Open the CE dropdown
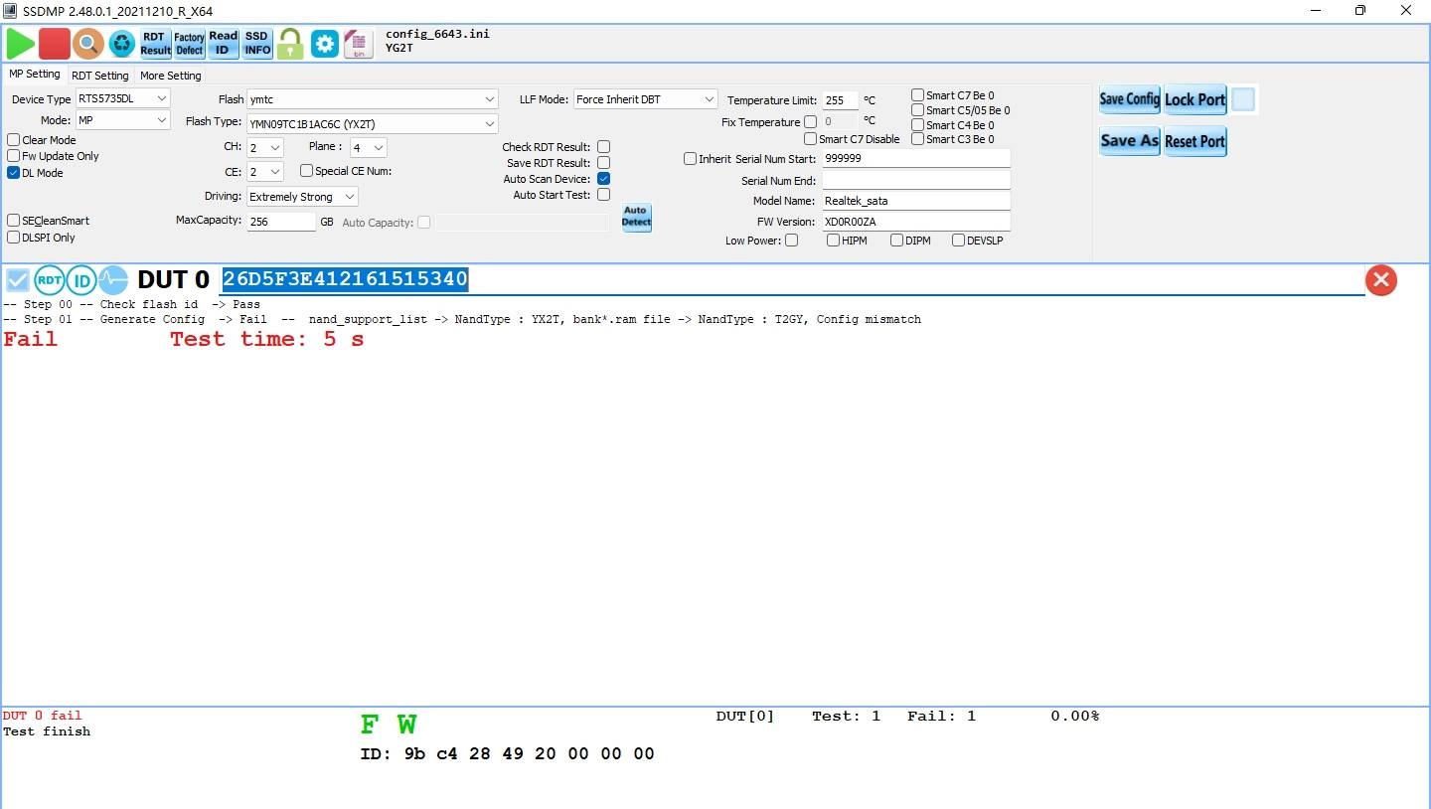Viewport: 1431px width, 809px height. point(265,172)
